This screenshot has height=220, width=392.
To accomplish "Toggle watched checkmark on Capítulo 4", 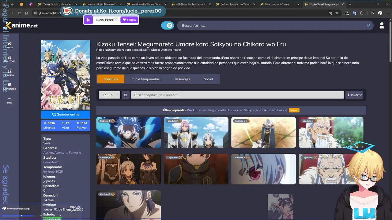I will click(315, 121).
